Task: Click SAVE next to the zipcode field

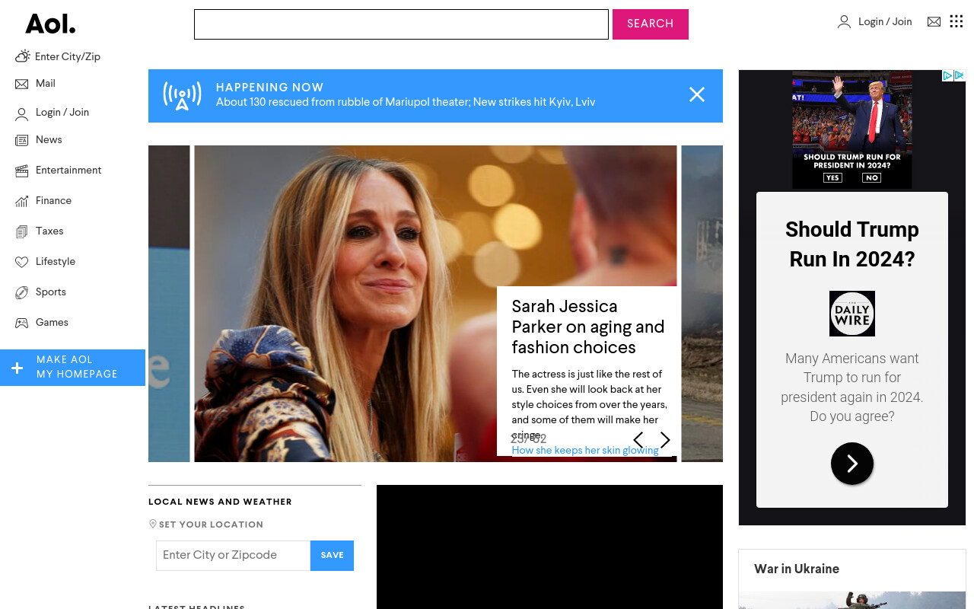Action: [332, 556]
